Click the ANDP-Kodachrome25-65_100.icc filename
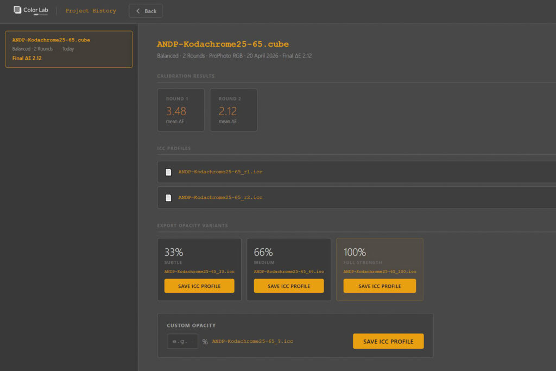This screenshot has height=371, width=556. 380,272
